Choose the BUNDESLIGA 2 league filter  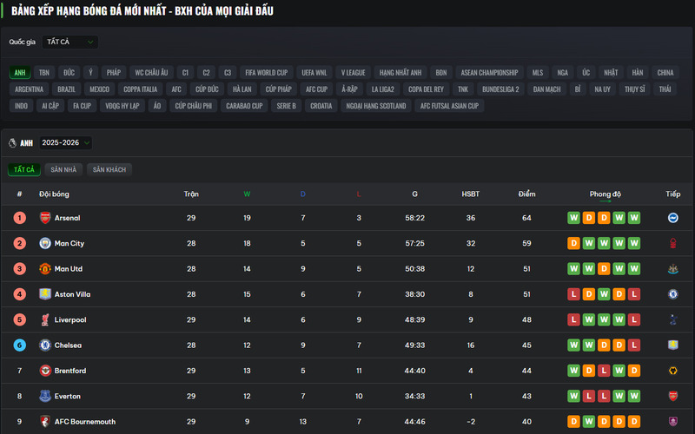pyautogui.click(x=500, y=89)
